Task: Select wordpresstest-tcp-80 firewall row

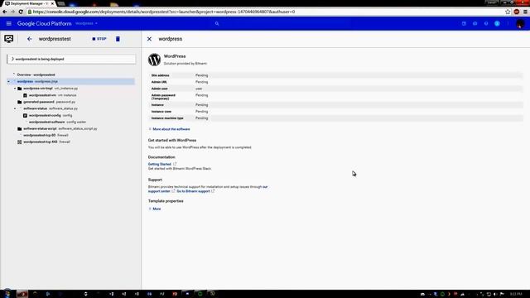Action: coord(46,136)
